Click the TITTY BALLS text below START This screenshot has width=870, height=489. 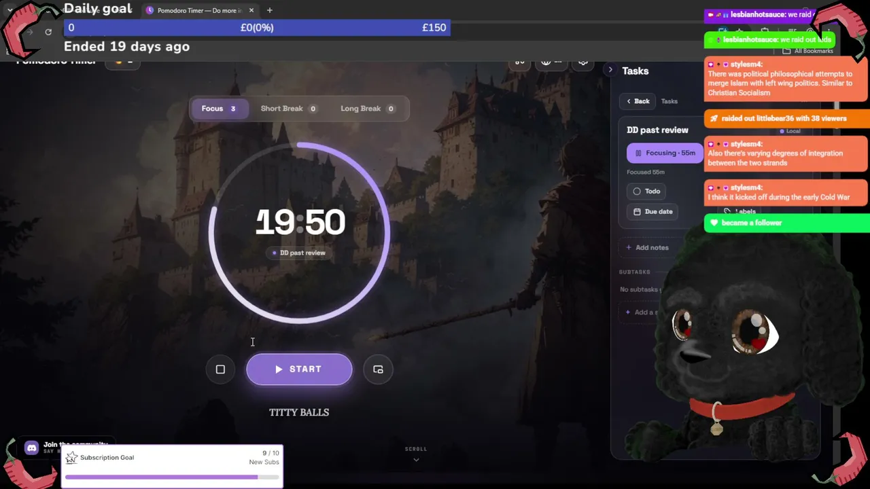tap(299, 412)
